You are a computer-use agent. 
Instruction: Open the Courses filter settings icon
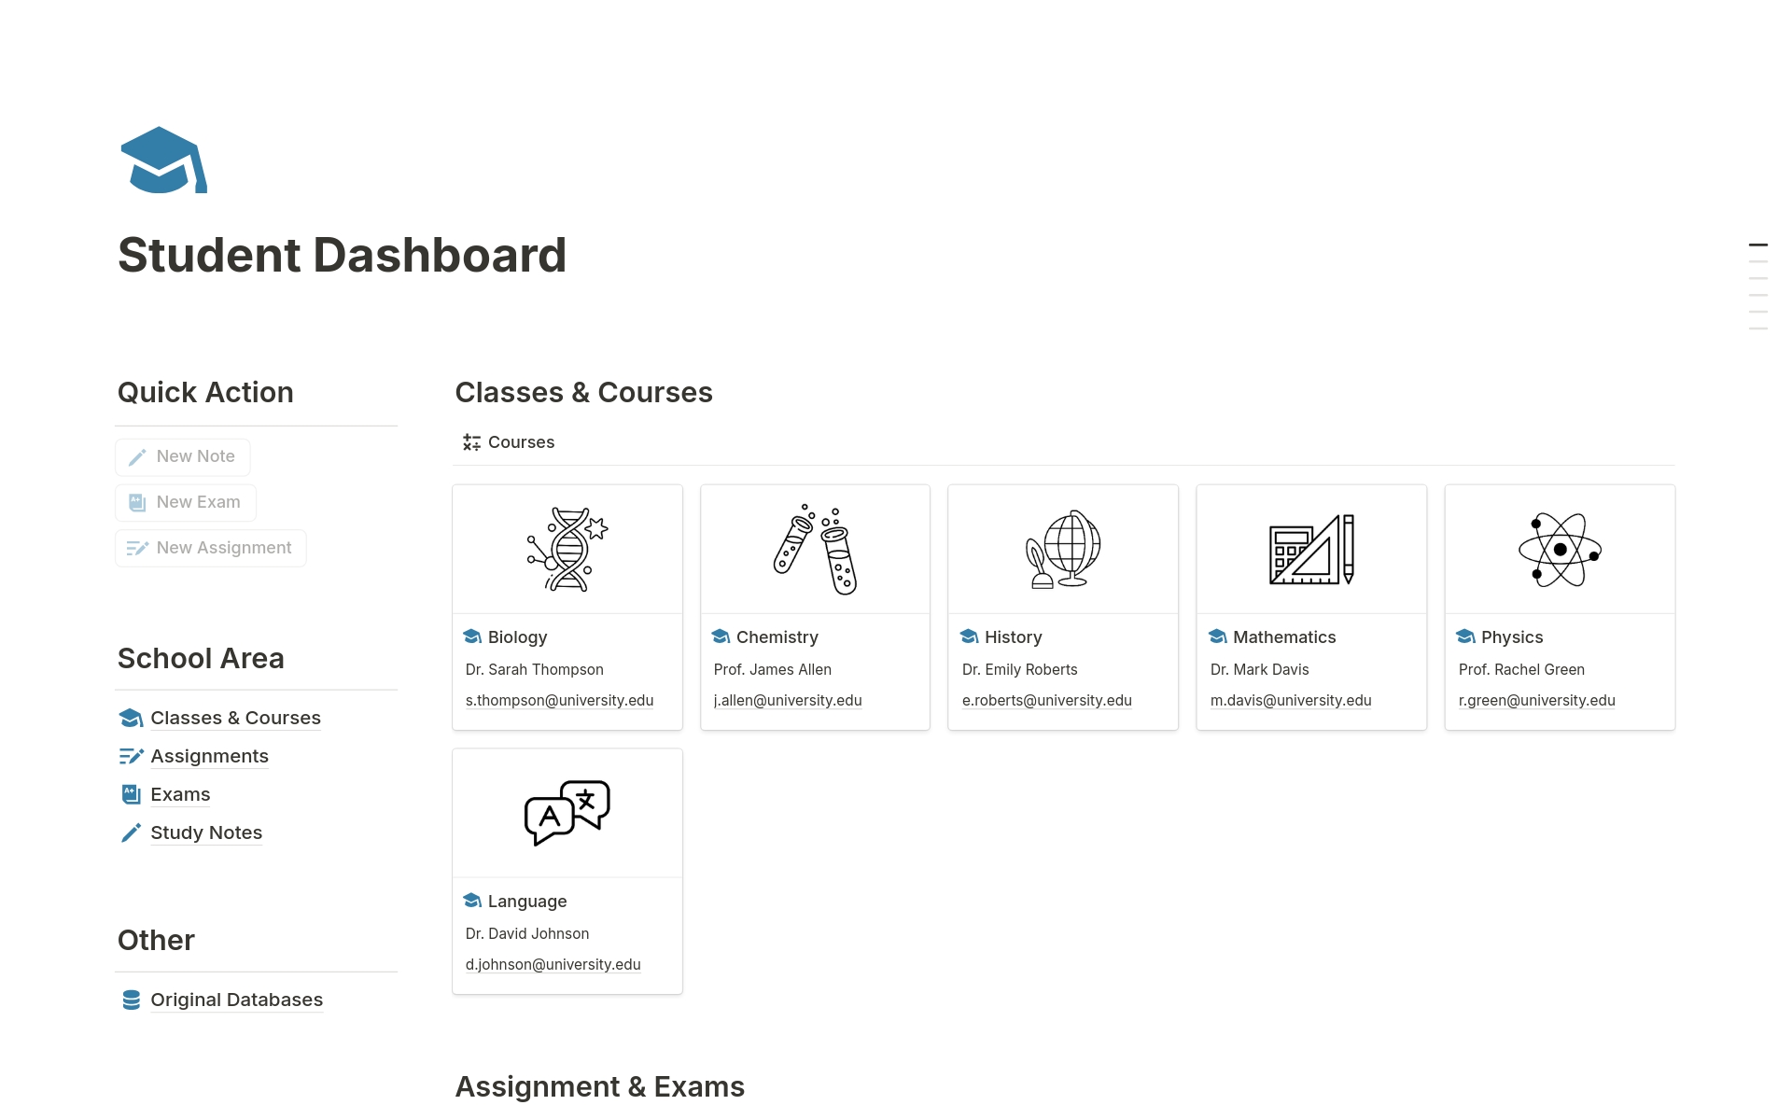click(469, 441)
